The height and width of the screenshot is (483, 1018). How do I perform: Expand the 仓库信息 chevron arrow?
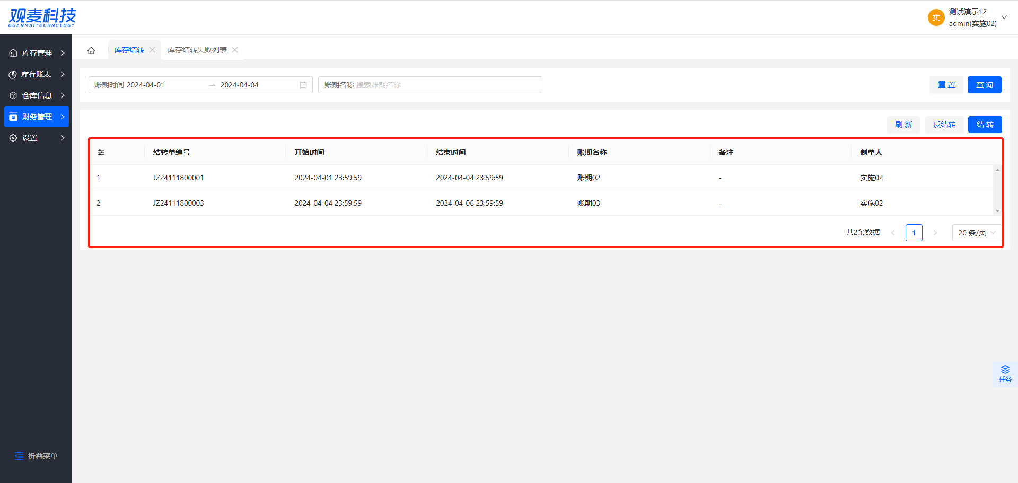(x=63, y=95)
